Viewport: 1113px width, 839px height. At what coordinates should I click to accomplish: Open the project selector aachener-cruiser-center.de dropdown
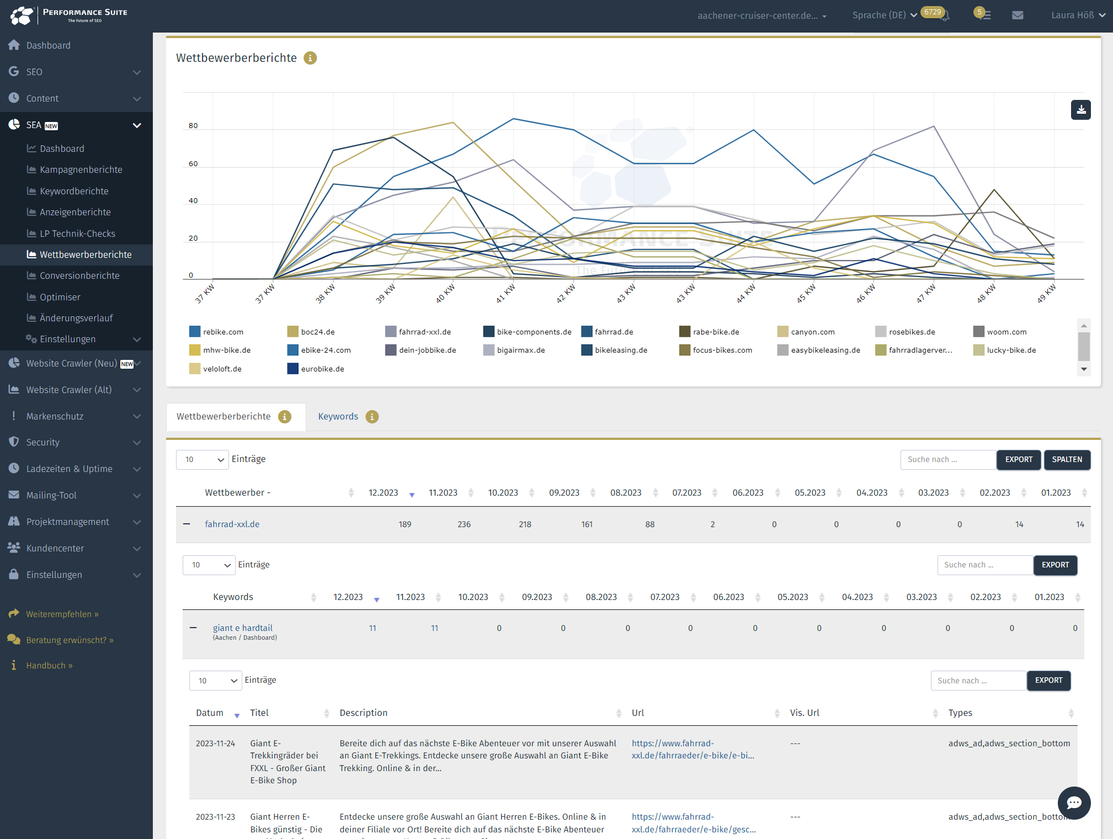[x=762, y=15]
